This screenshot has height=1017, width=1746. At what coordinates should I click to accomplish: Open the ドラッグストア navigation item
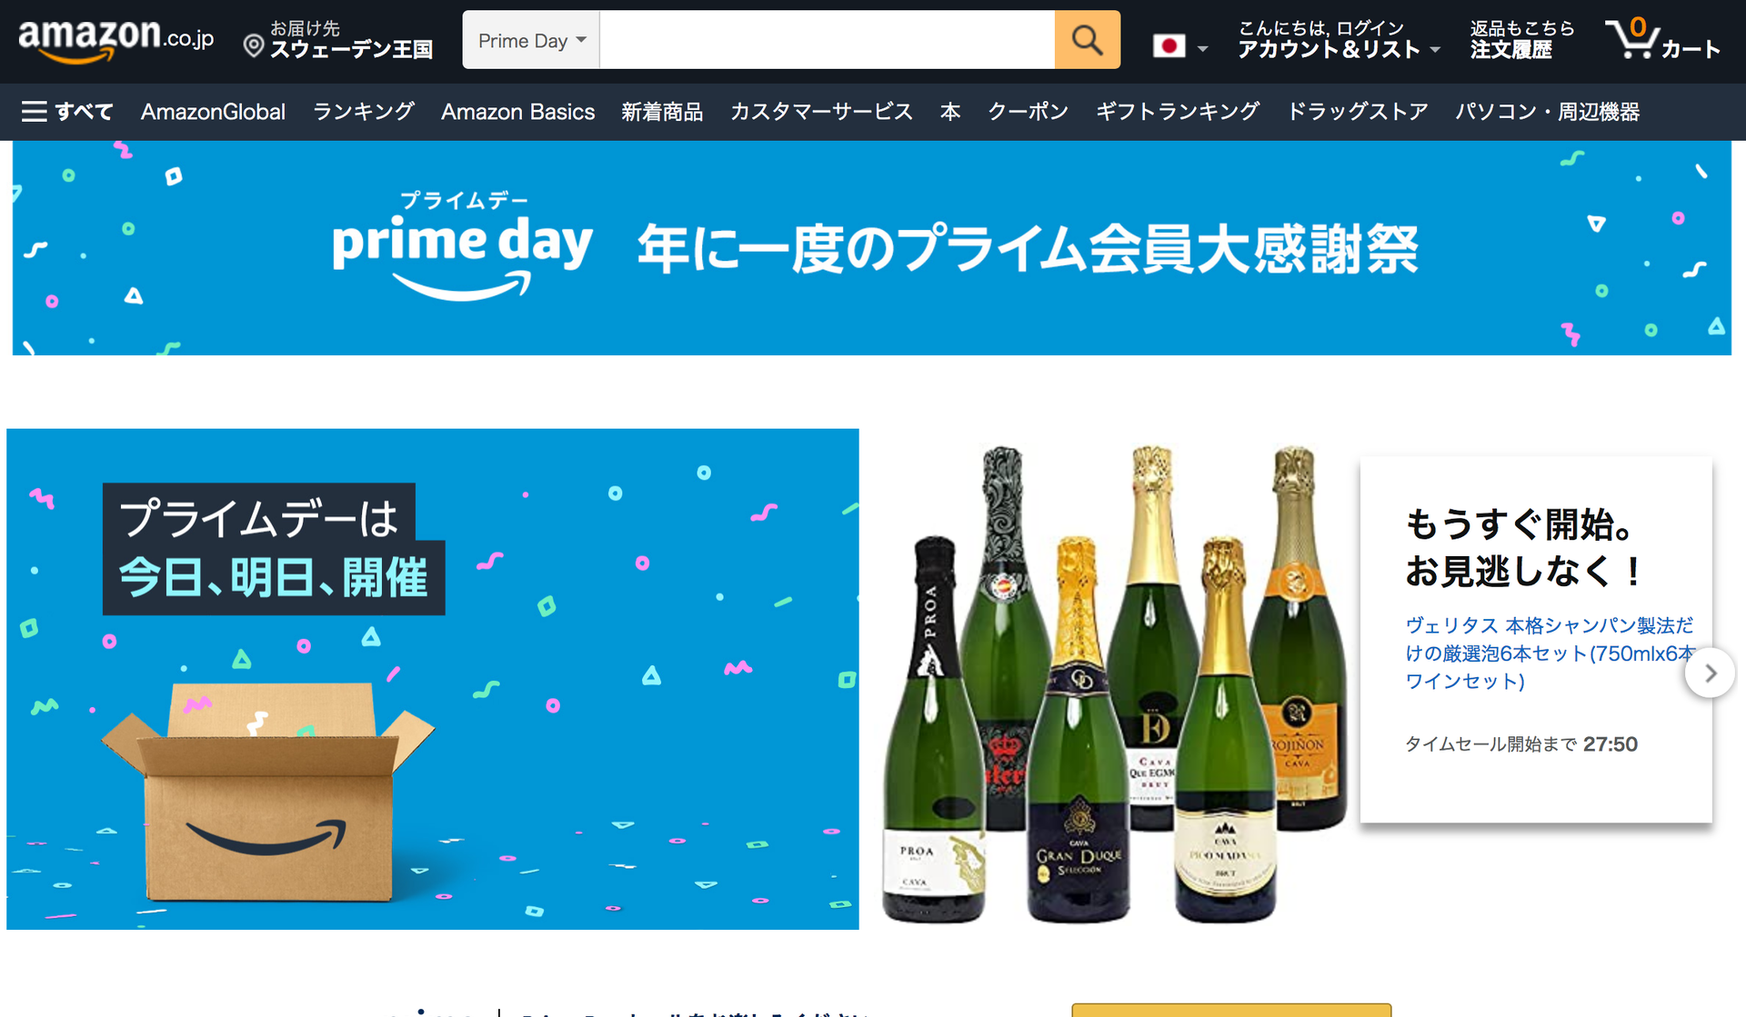click(1358, 112)
